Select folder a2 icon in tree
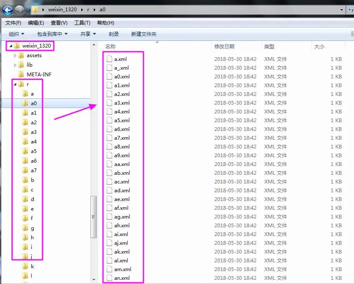The height and width of the screenshot is (284, 354). coord(25,122)
